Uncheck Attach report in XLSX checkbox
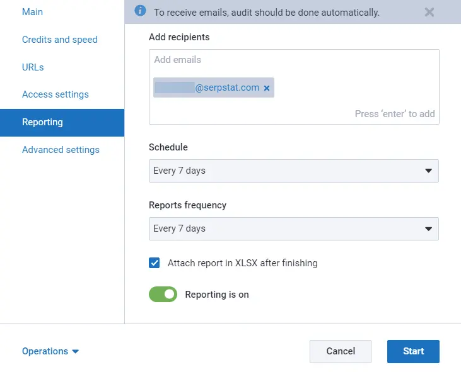The width and height of the screenshot is (461, 372). (155, 263)
